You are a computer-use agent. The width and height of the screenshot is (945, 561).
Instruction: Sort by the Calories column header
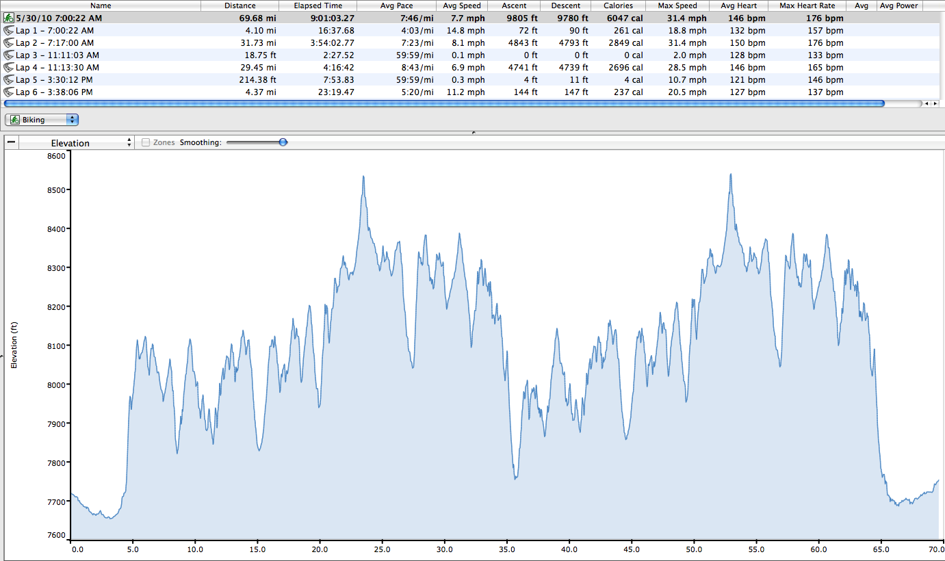618,5
